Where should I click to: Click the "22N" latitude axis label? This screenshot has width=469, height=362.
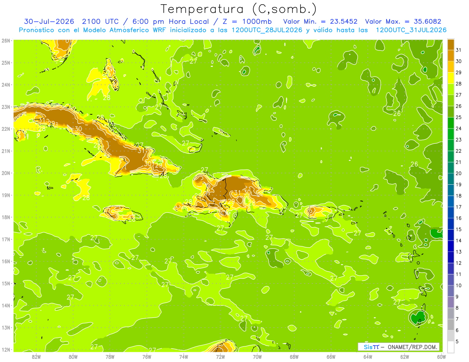click(5, 129)
